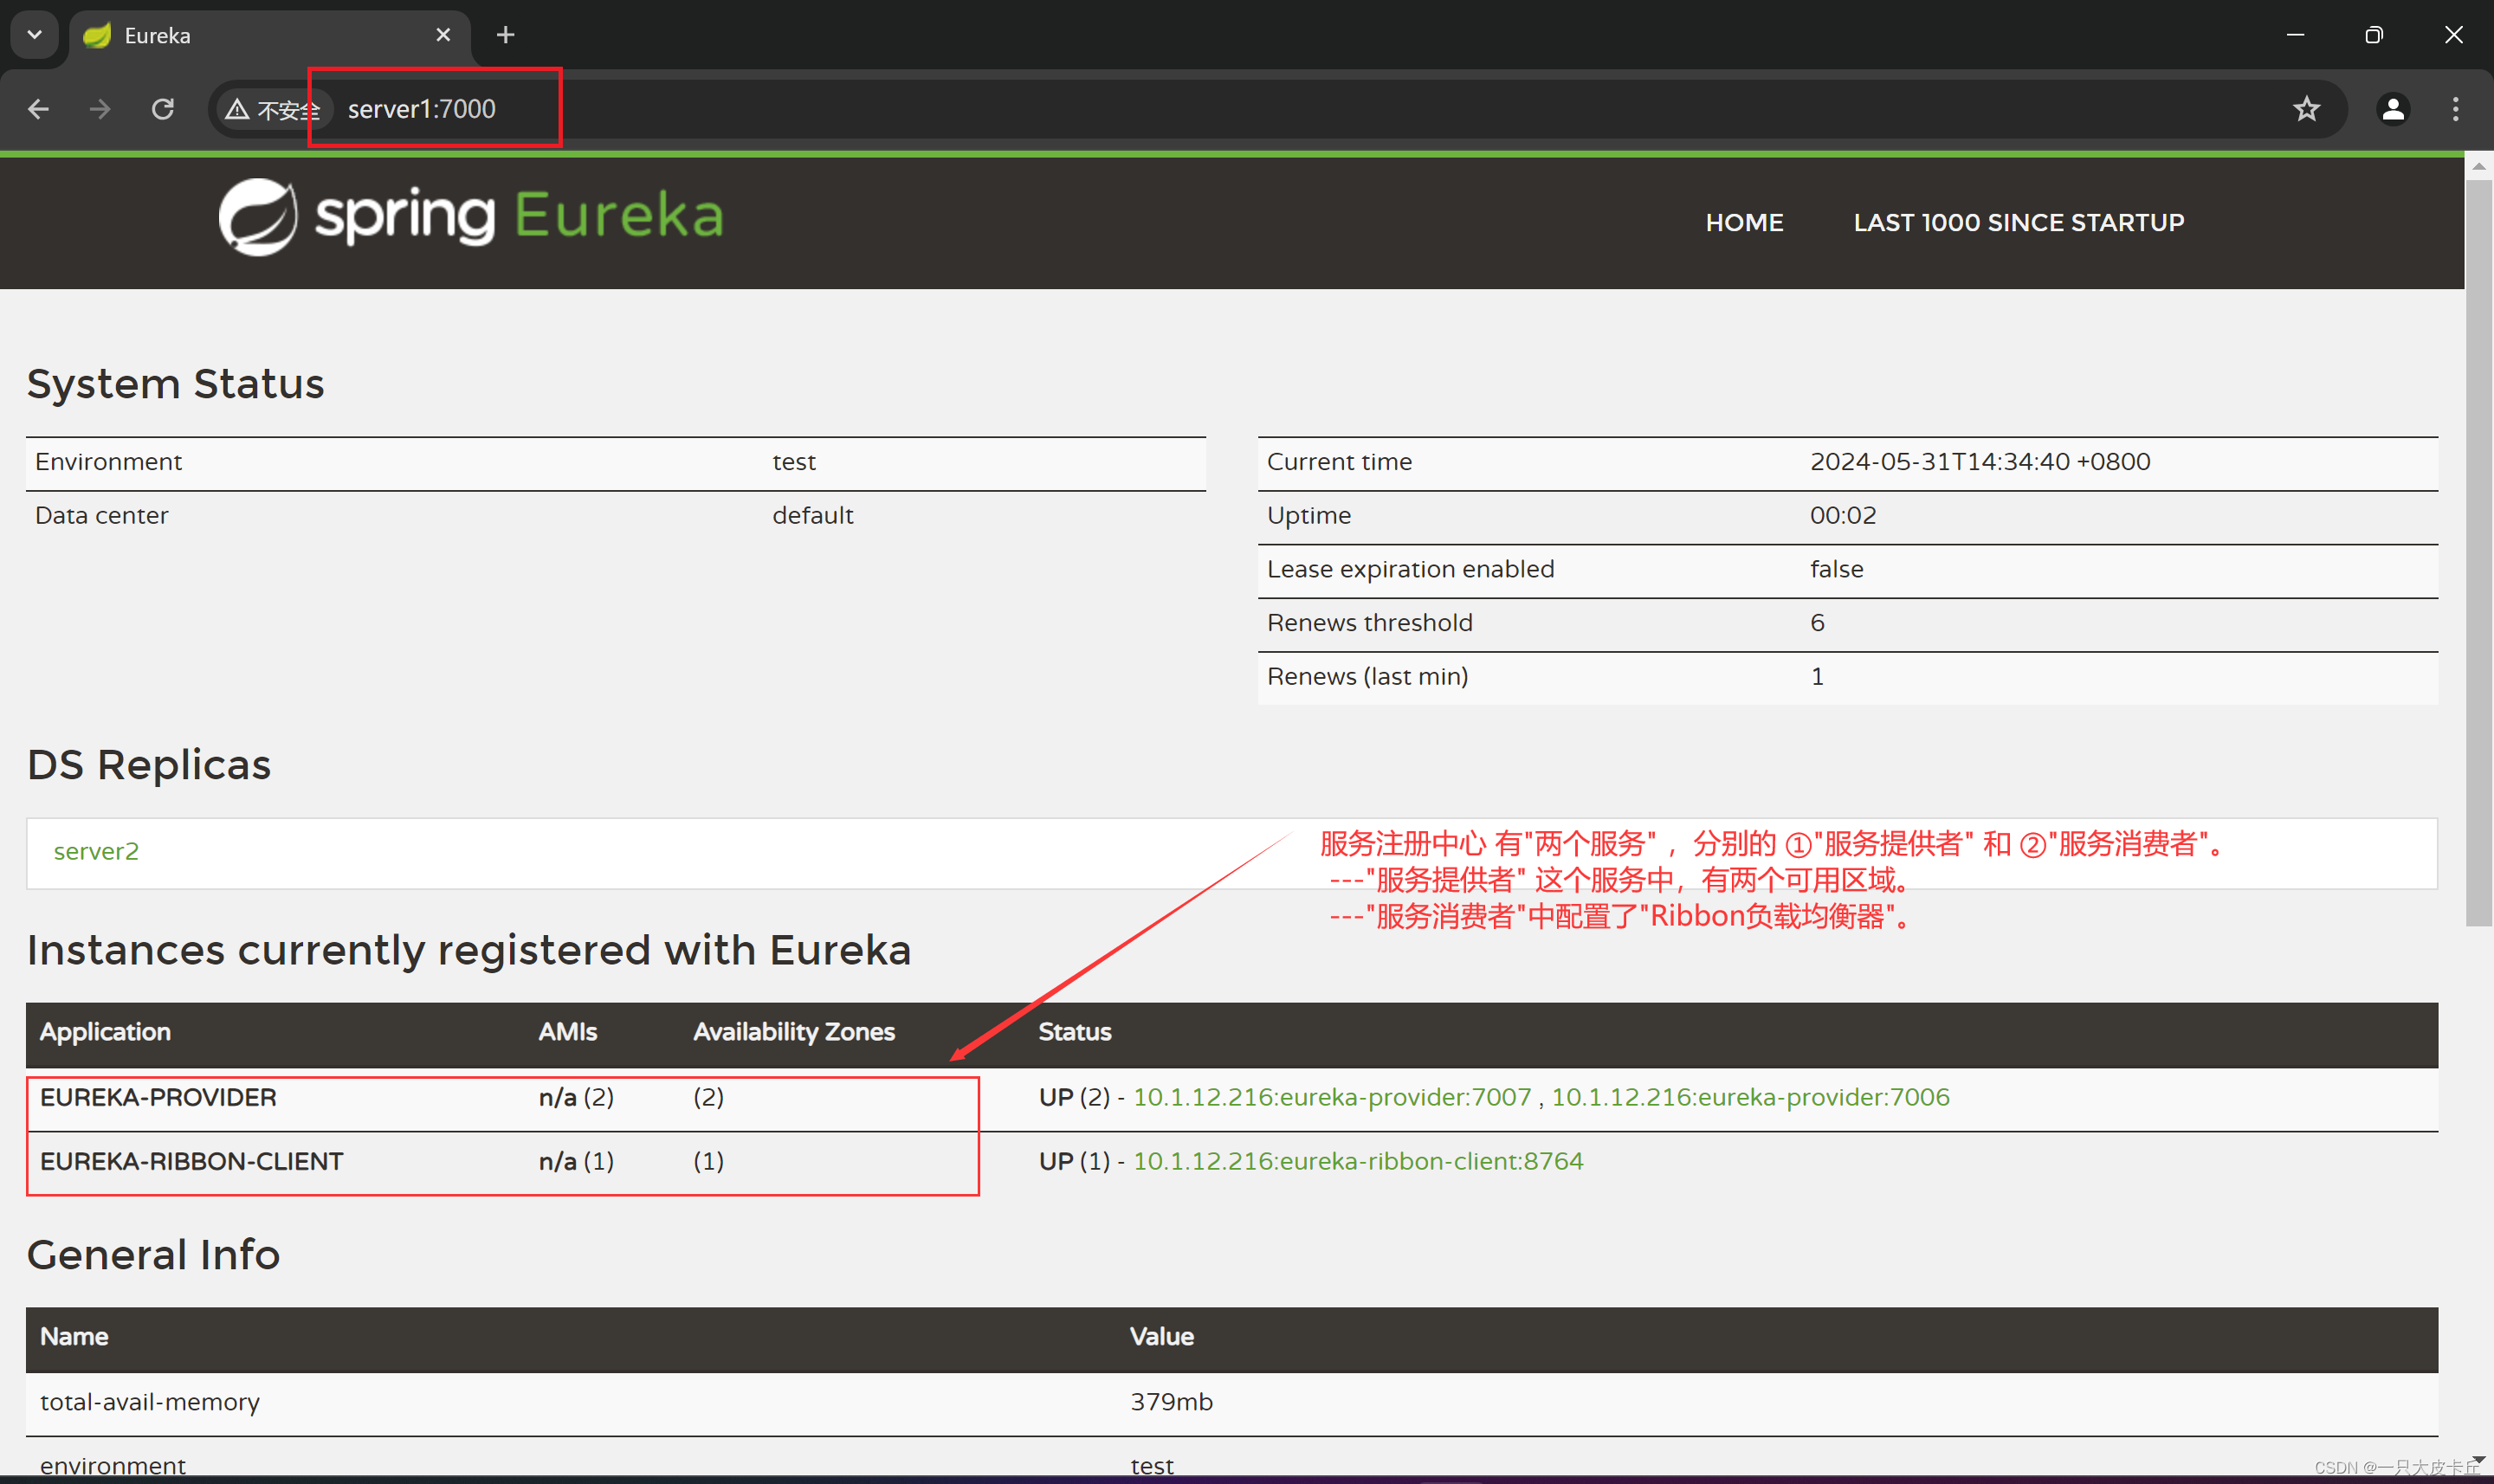Click n/a (2) AMIs cell of EUREKA-PROVIDER
Viewport: 2494px width, 1484px height.
click(x=576, y=1097)
